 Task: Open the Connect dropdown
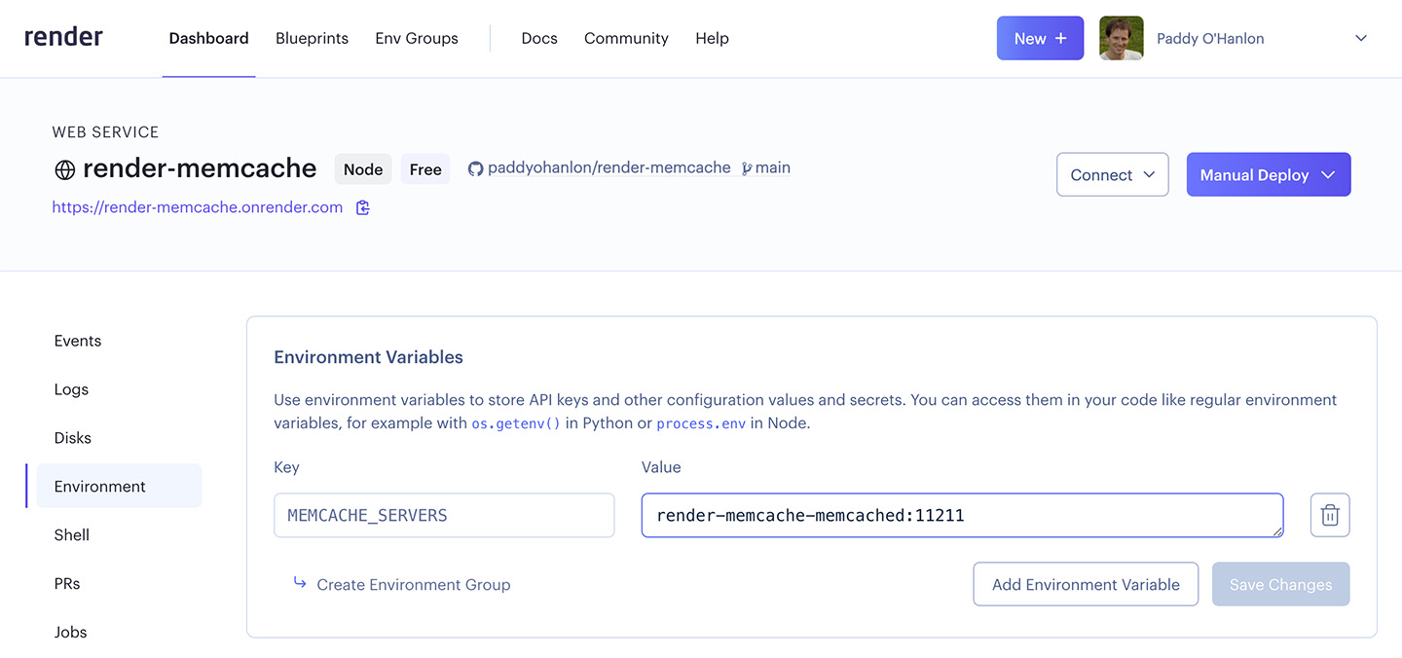tap(1112, 174)
